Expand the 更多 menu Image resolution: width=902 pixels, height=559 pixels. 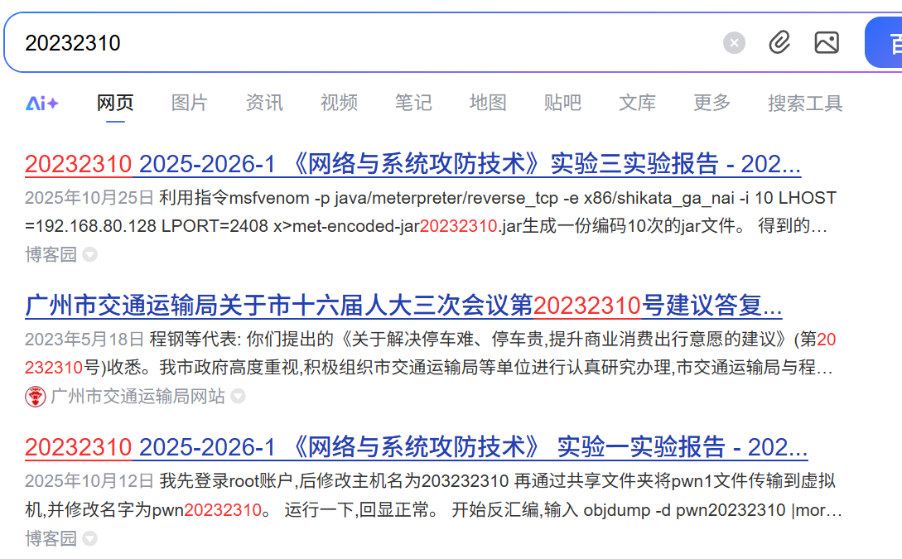(x=711, y=103)
